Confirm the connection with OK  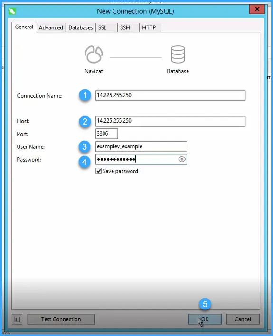click(x=205, y=319)
